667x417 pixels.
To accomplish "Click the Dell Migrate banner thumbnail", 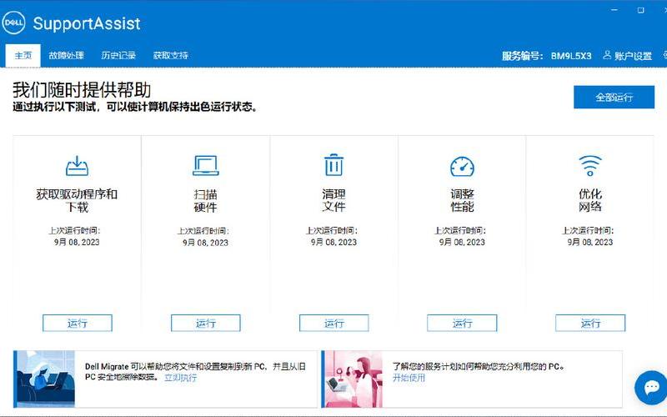I will (x=44, y=379).
